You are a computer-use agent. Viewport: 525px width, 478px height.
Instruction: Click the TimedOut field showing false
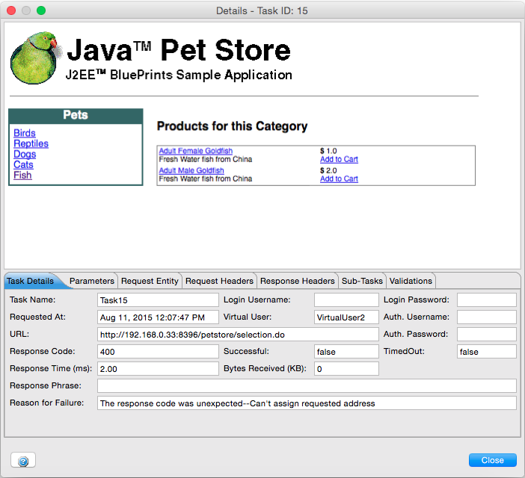pyautogui.click(x=487, y=352)
